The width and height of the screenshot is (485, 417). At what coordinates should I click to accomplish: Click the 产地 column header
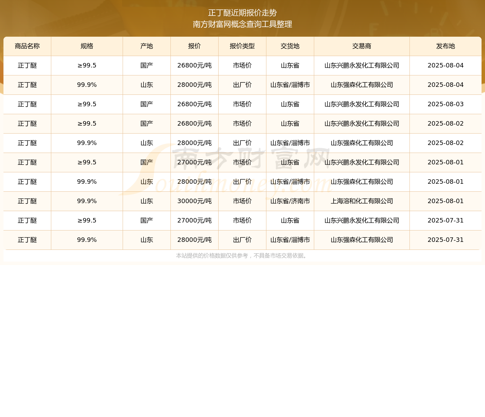click(x=147, y=46)
